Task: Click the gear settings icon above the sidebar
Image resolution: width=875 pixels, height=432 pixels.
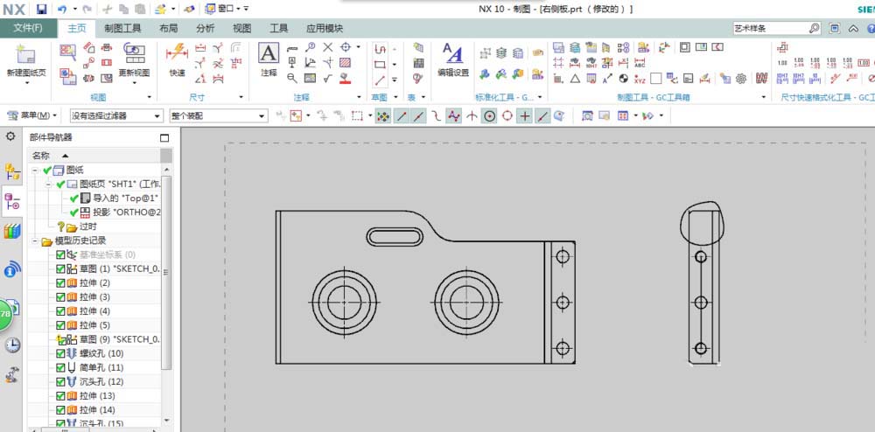Action: (x=11, y=136)
